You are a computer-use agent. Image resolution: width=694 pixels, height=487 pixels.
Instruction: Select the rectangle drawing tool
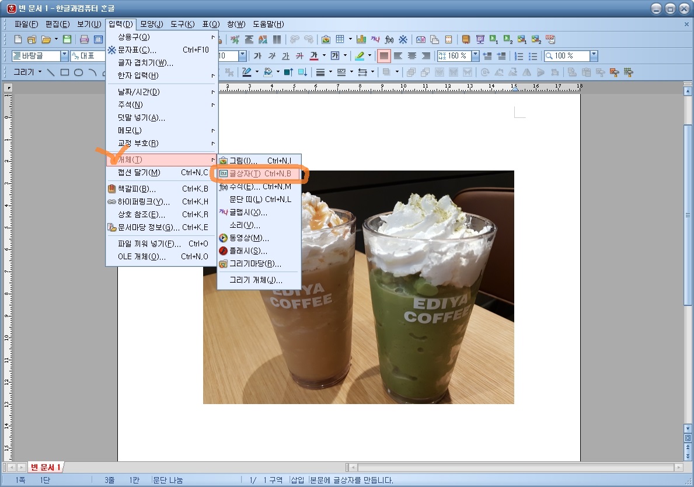pos(65,72)
